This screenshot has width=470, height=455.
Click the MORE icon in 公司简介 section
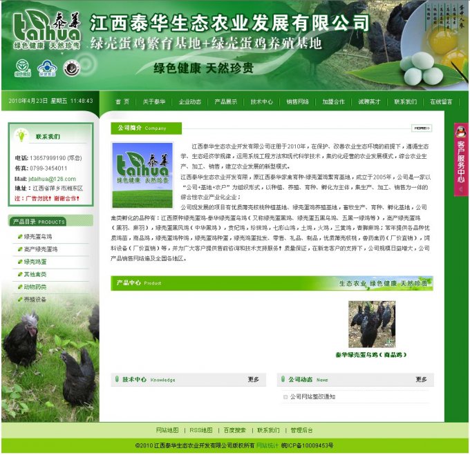click(x=422, y=128)
